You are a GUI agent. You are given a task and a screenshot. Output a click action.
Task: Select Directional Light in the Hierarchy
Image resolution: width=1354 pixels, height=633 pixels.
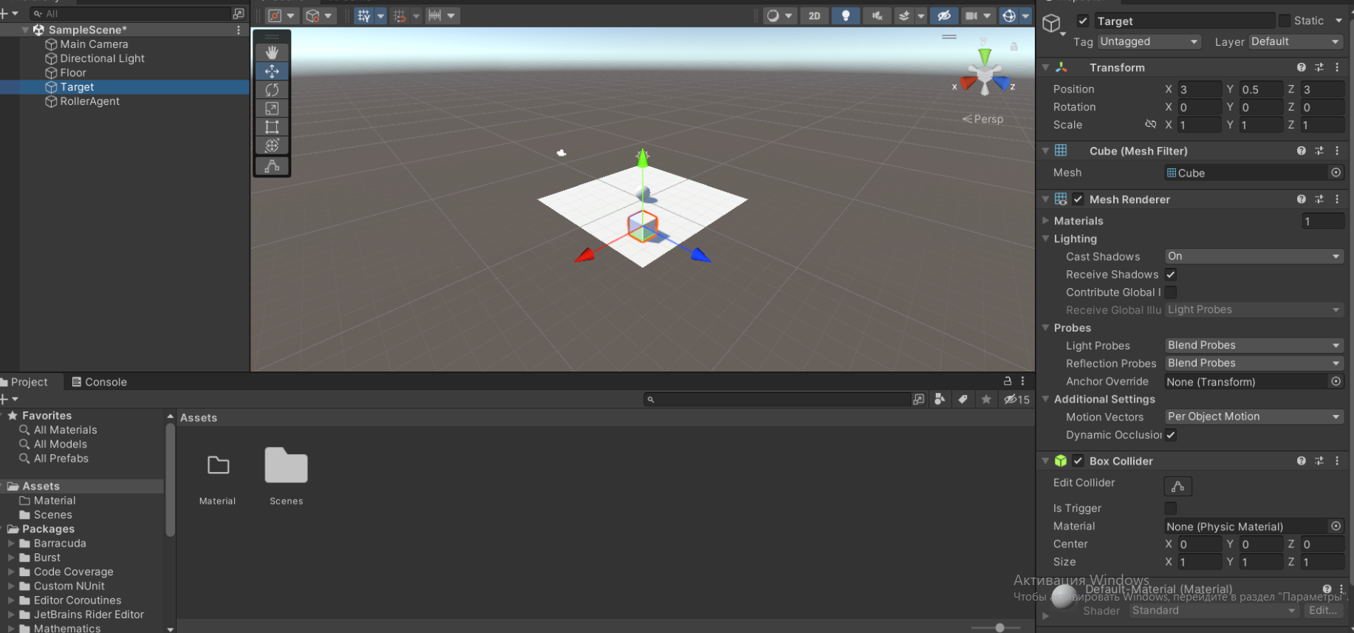(x=102, y=58)
